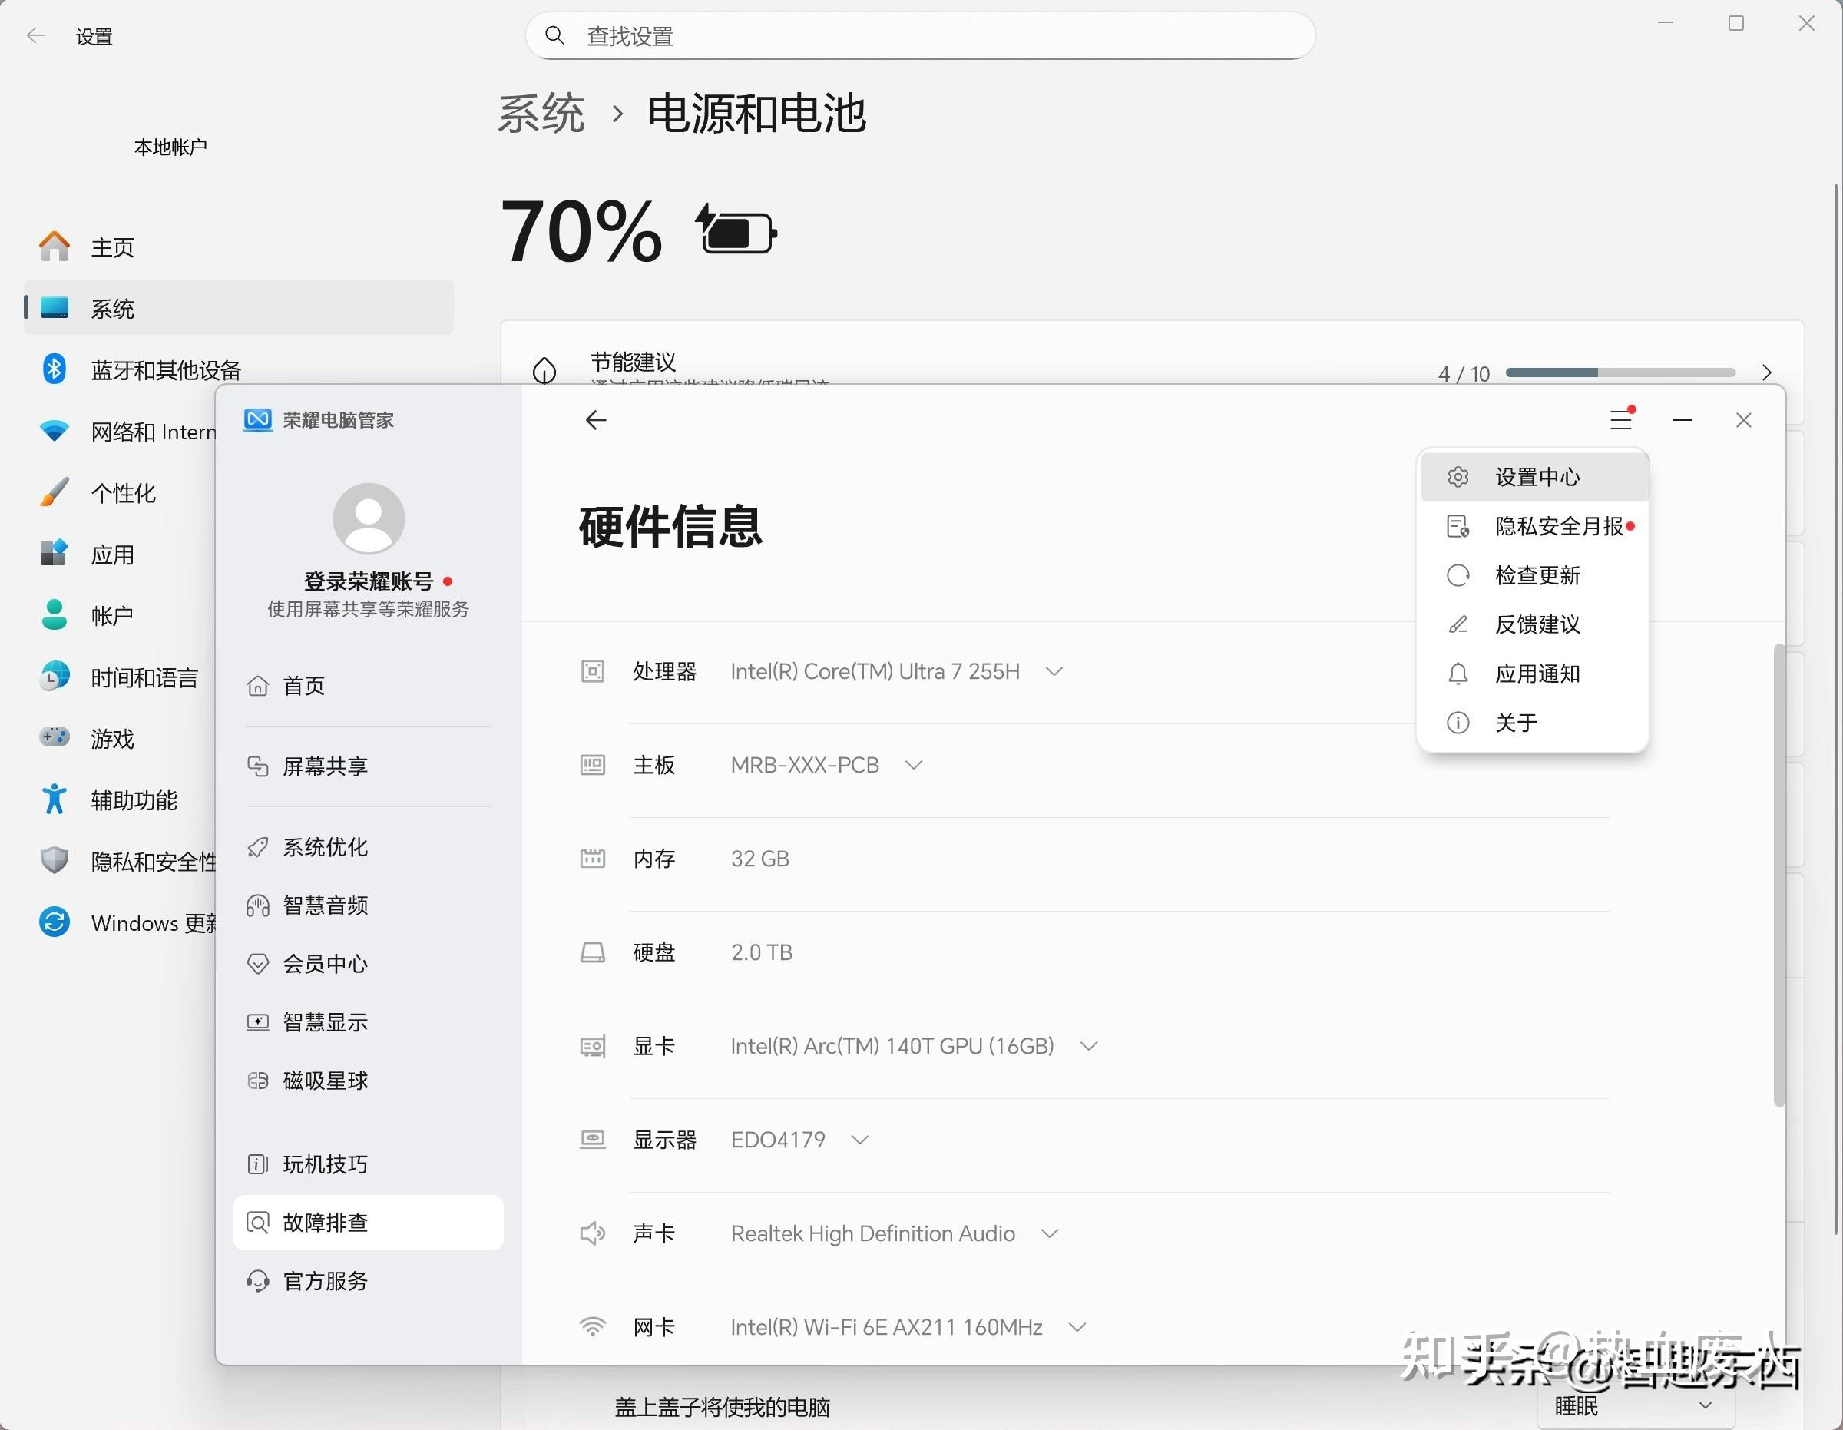Select Check for Updates (检查更新) menu entry
The width and height of the screenshot is (1843, 1430).
[x=1536, y=576]
